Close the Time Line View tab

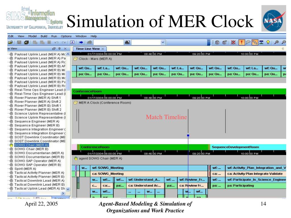(x=103, y=49)
